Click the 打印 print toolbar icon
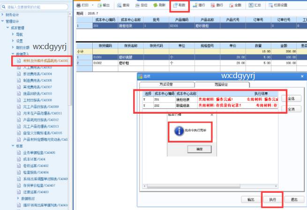 [79, 5]
